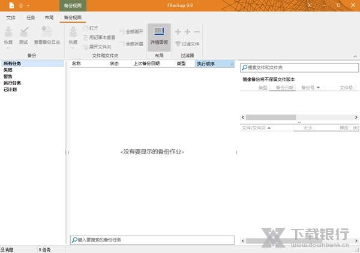Click left arrow of lower horizontal scrollbar
Viewport: 360px width, 253px height.
(243, 241)
